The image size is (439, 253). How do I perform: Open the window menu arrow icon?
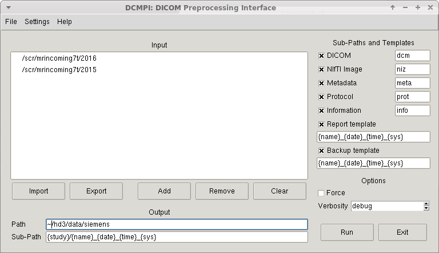(x=7, y=8)
